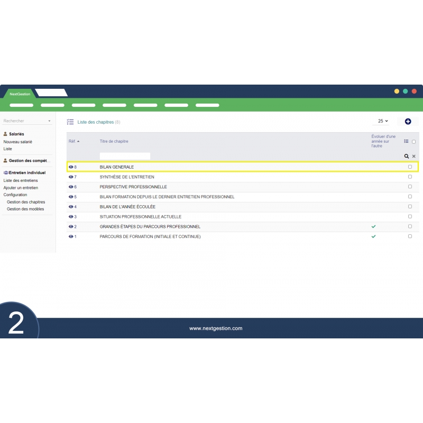The width and height of the screenshot is (423, 423).
Task: Open chapter 2 using its eye icon
Action: pos(71,227)
